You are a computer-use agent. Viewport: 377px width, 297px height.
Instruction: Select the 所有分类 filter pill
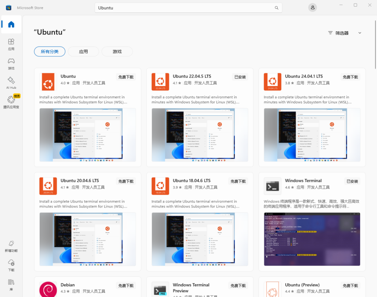coord(49,52)
